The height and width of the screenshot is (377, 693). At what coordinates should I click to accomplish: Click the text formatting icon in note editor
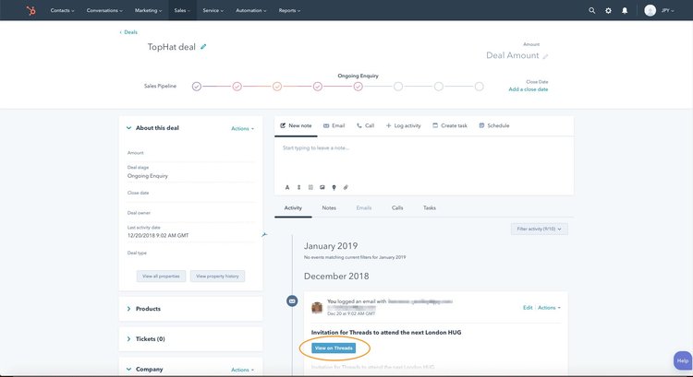click(x=286, y=187)
